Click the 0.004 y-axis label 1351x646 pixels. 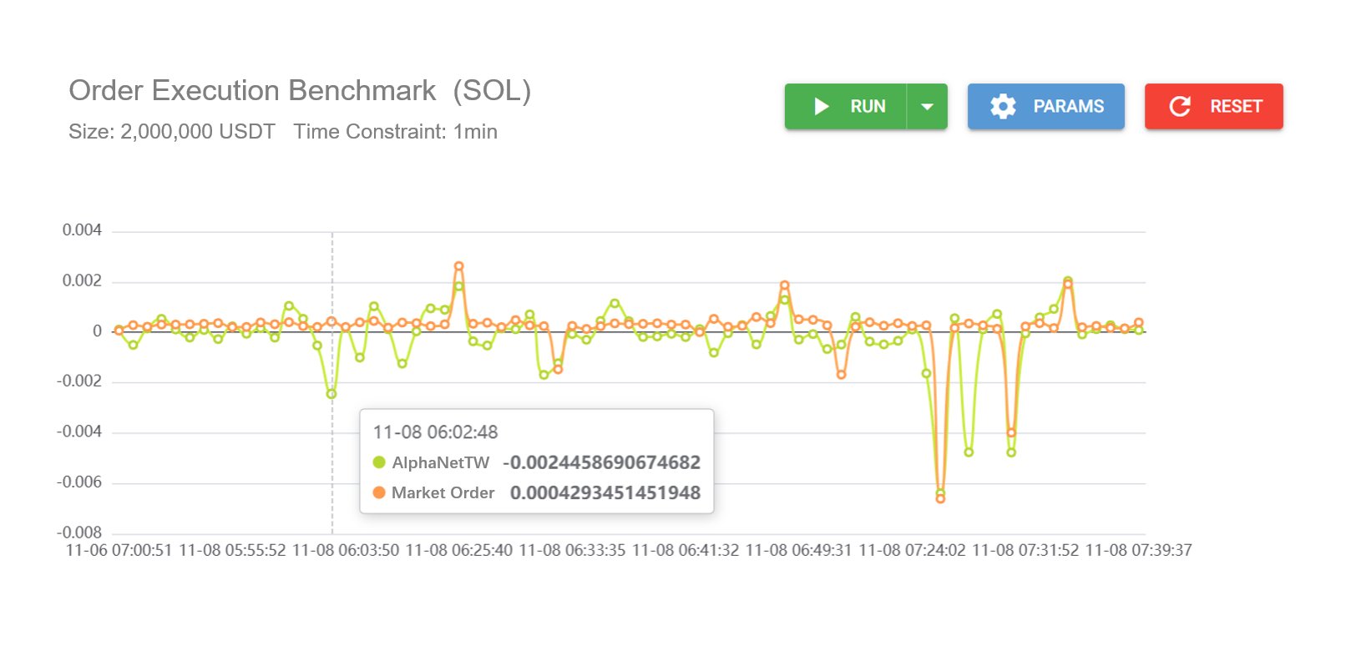(82, 230)
